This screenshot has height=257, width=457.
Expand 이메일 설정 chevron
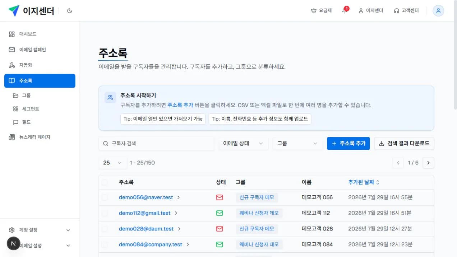68,246
